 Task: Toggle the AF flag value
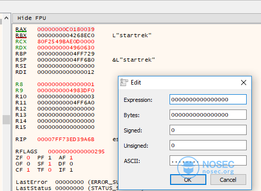[71, 158]
